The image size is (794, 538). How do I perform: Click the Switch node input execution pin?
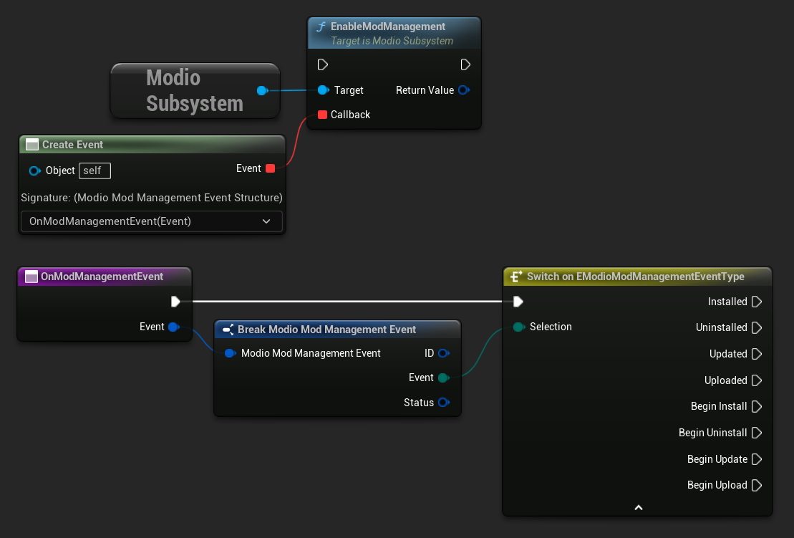(x=518, y=302)
